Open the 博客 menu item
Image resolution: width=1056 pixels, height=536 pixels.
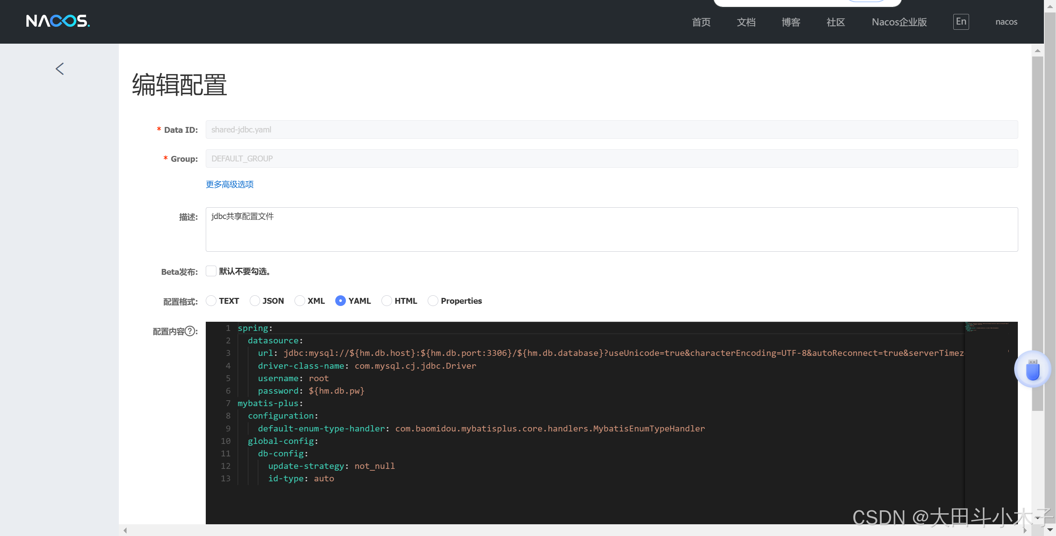coord(790,22)
